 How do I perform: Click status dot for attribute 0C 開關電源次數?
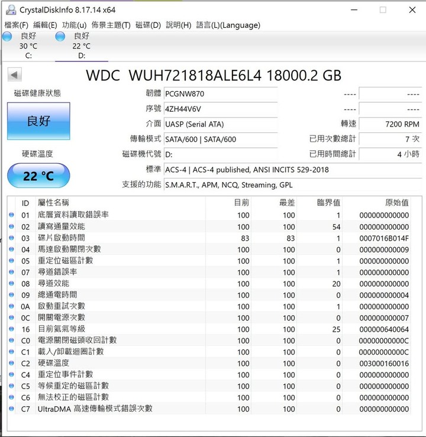coord(11,318)
